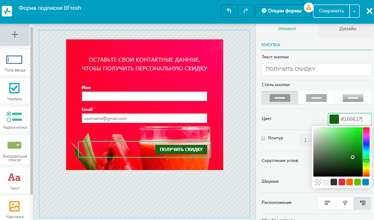Click the ПОЛУЧИТЬ СКИДКУ form button
Screen dimensions: 374x220
(x=181, y=150)
